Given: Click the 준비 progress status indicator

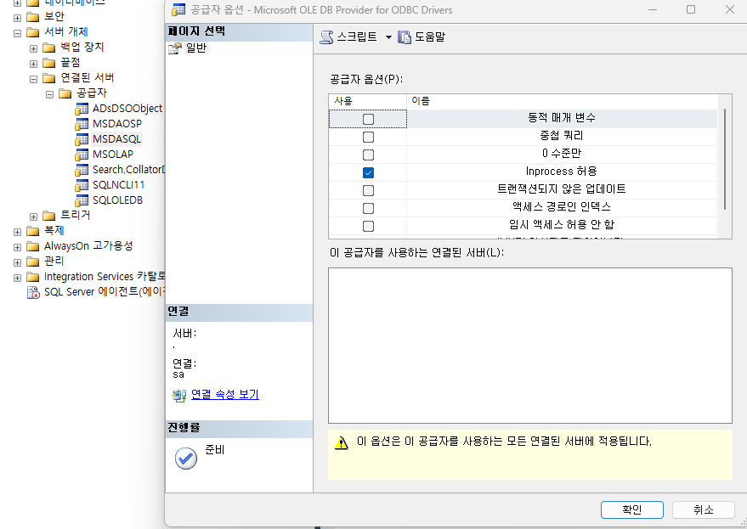Looking at the screenshot, I should [x=186, y=459].
